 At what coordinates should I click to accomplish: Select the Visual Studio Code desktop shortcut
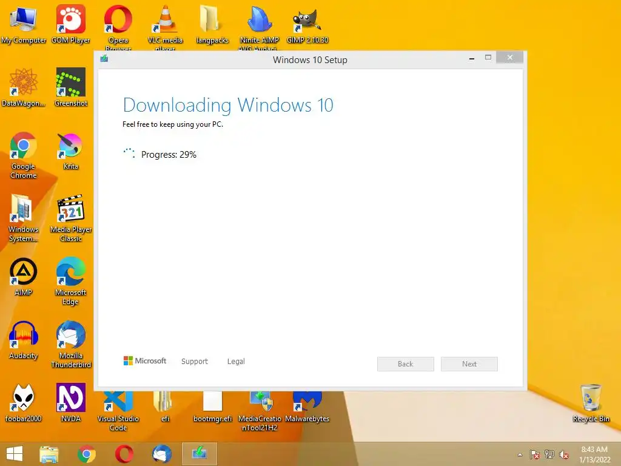pos(118,411)
